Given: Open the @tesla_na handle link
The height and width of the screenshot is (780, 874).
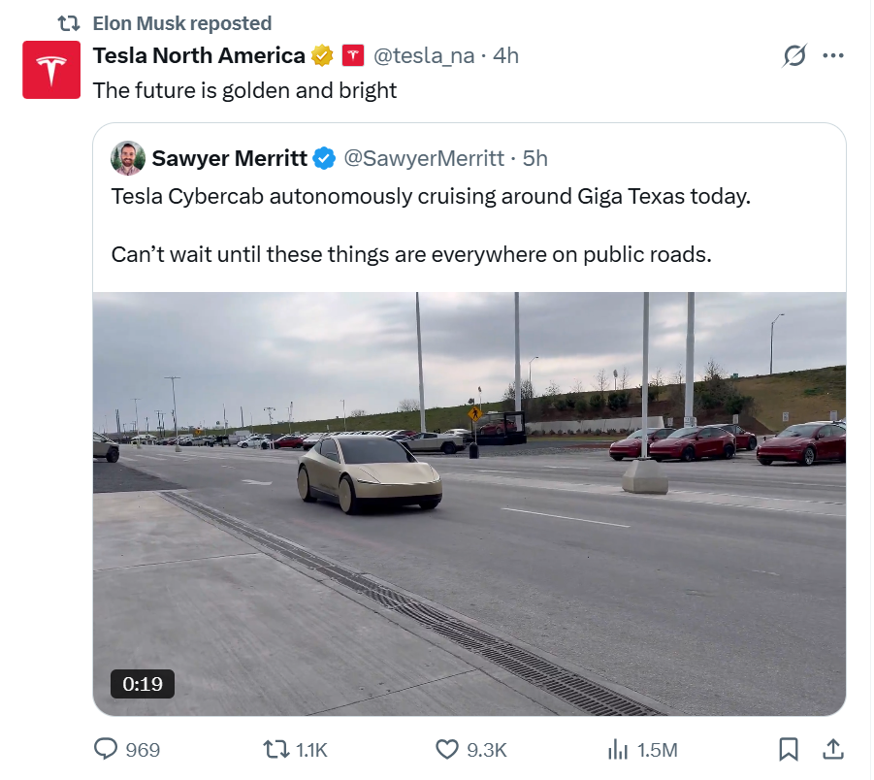Looking at the screenshot, I should 424,56.
